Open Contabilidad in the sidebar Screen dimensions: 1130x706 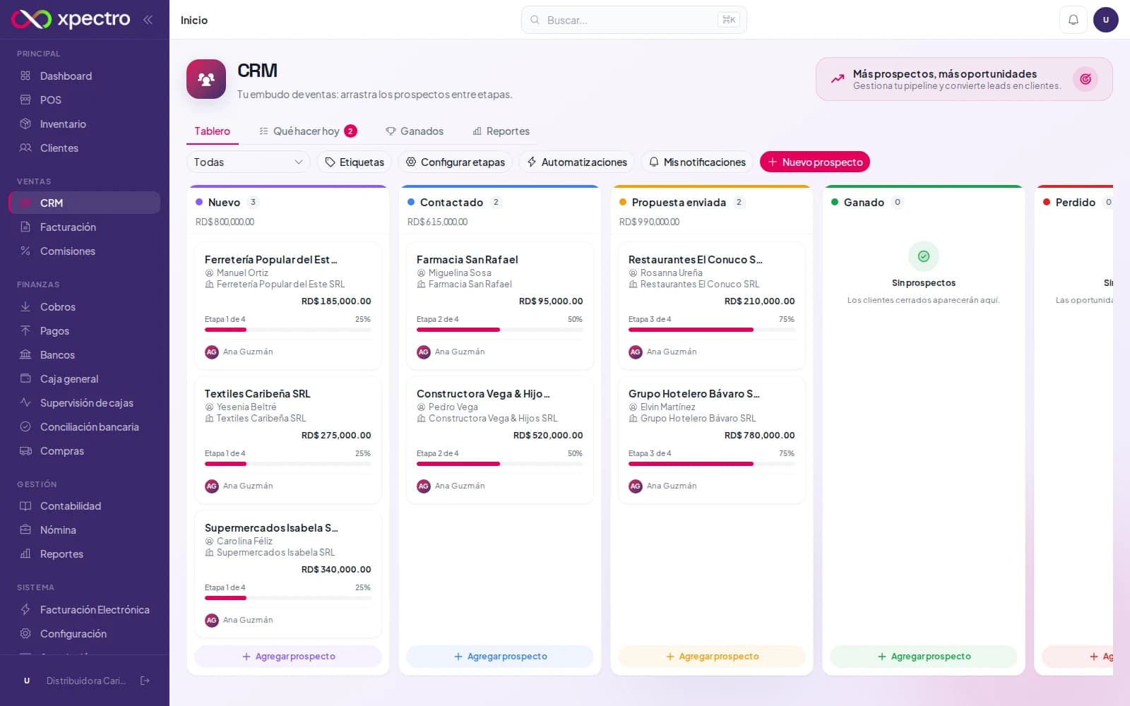click(85, 505)
